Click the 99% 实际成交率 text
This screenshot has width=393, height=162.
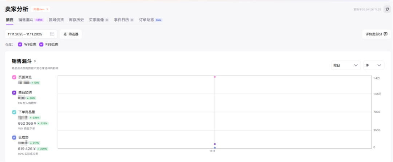pyautogui.click(x=28, y=154)
